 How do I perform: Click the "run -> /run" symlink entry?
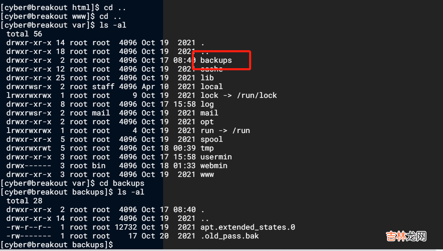(225, 131)
